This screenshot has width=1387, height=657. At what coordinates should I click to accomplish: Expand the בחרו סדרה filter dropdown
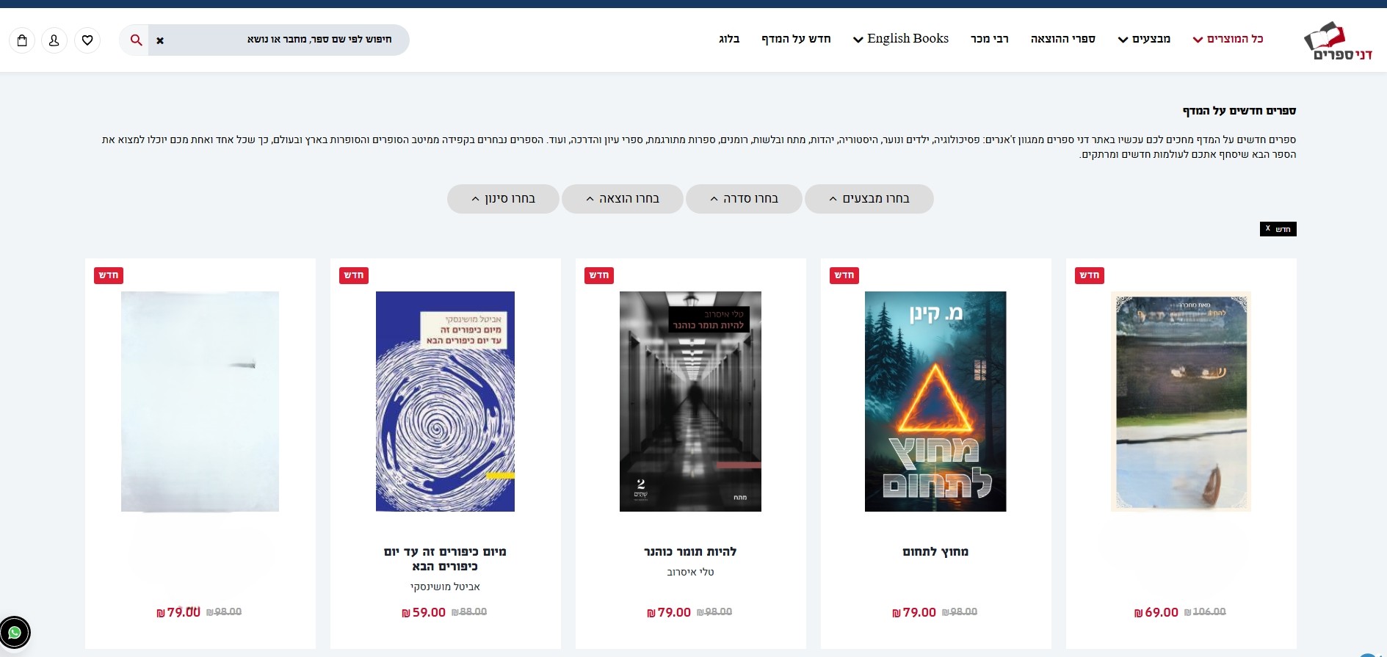pos(744,199)
